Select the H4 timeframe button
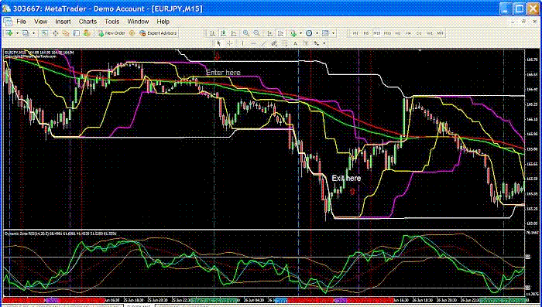 (408, 33)
